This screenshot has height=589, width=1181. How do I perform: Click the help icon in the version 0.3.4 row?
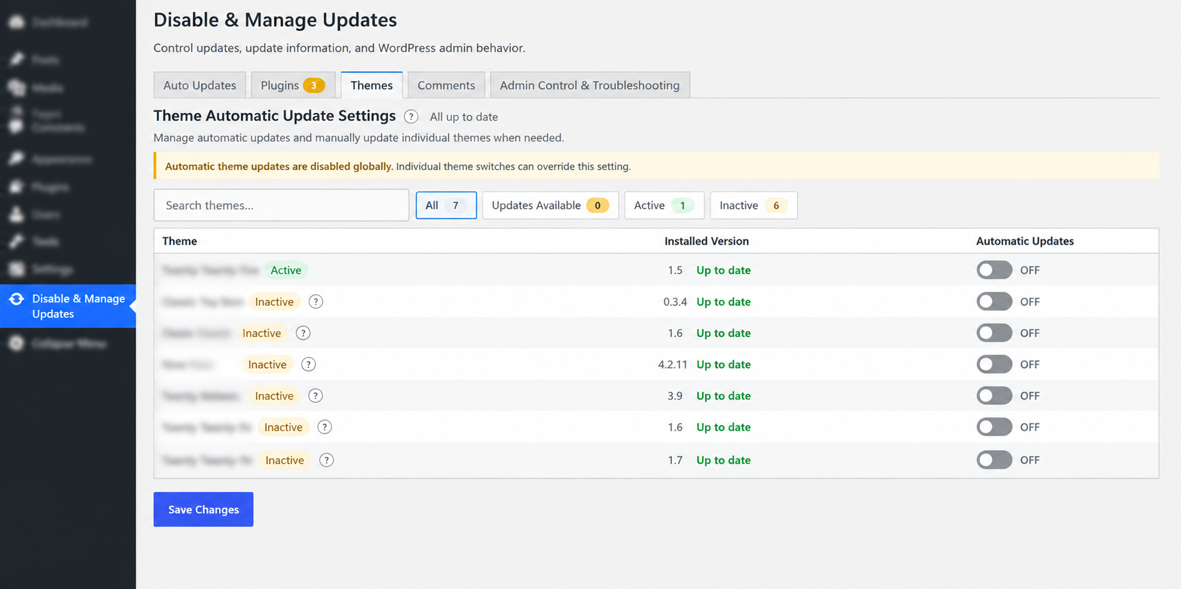[x=316, y=302]
